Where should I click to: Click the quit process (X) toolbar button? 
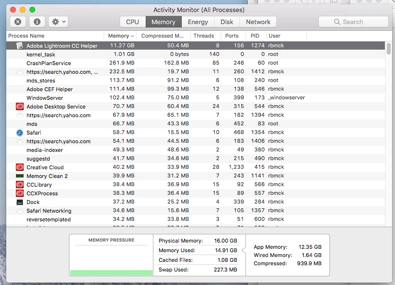[x=18, y=22]
